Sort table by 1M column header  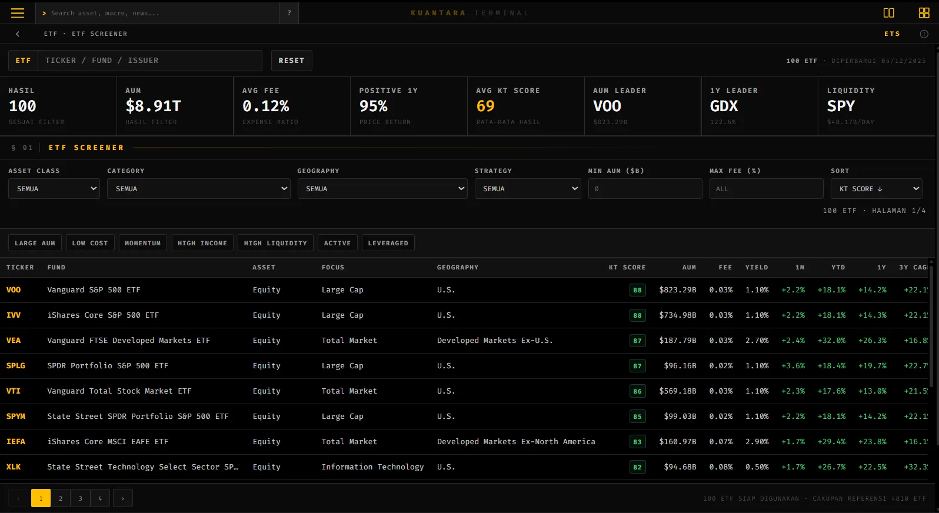[x=800, y=267]
